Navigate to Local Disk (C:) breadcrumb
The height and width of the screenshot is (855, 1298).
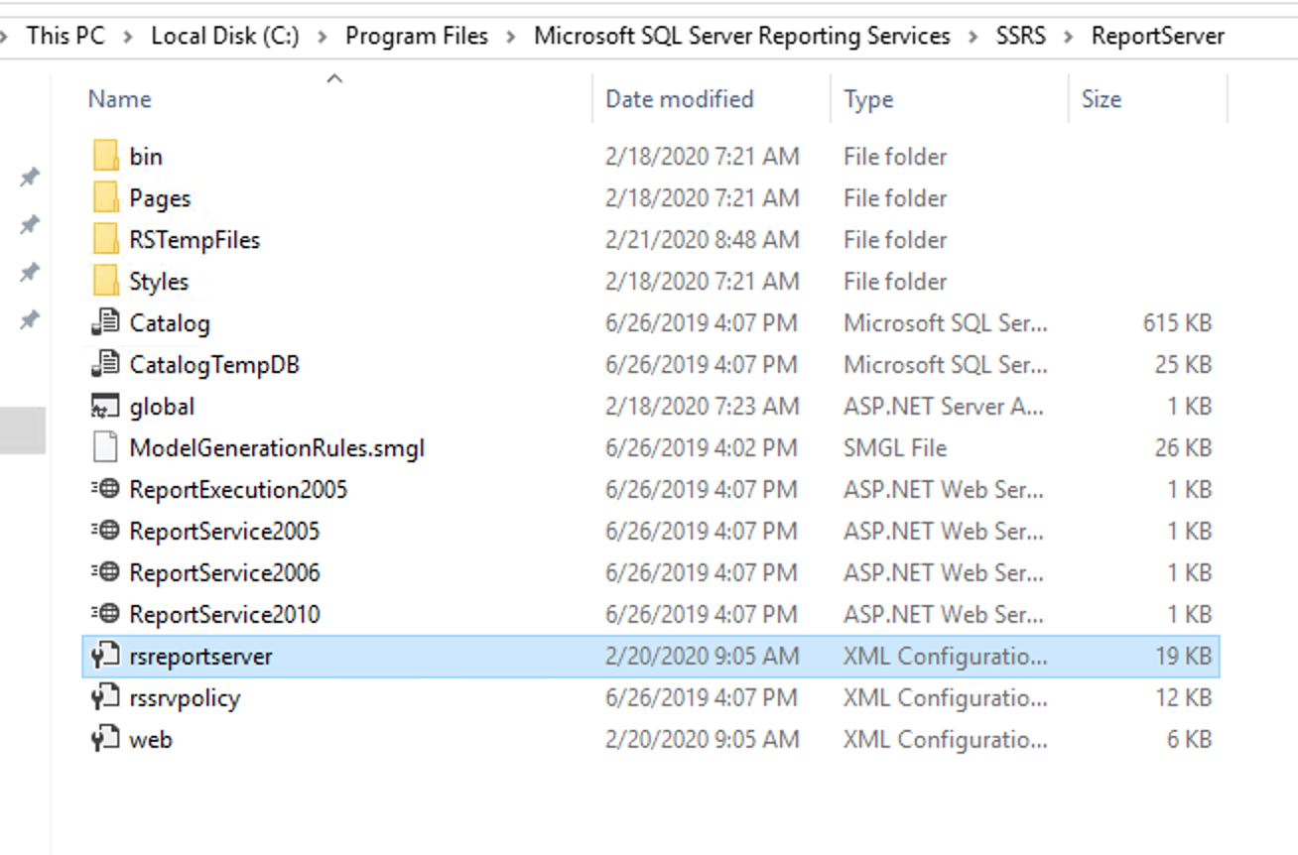pyautogui.click(x=225, y=37)
